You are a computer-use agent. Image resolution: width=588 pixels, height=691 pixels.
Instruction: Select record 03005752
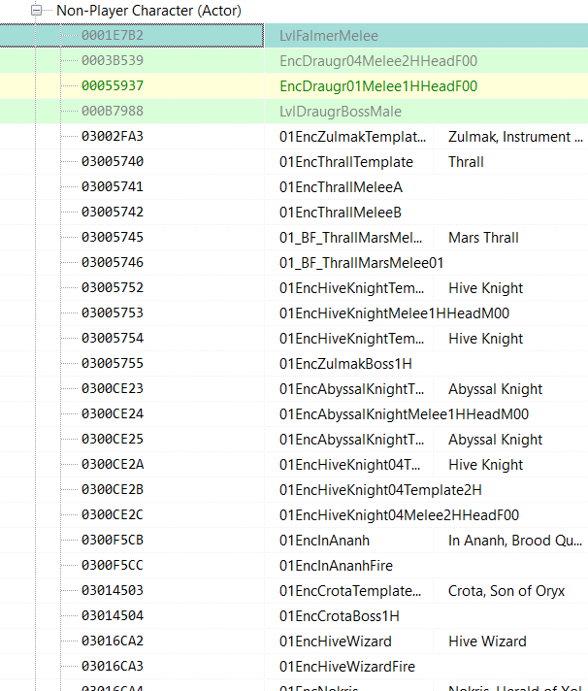pos(113,287)
